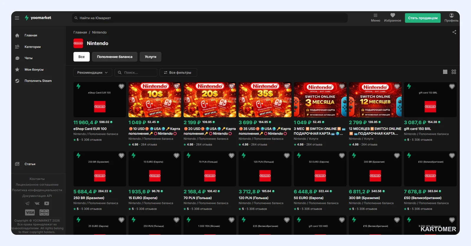Screen dimensions: 471x246
Task: Click Главная breadcrumb link
Action: 80,32
